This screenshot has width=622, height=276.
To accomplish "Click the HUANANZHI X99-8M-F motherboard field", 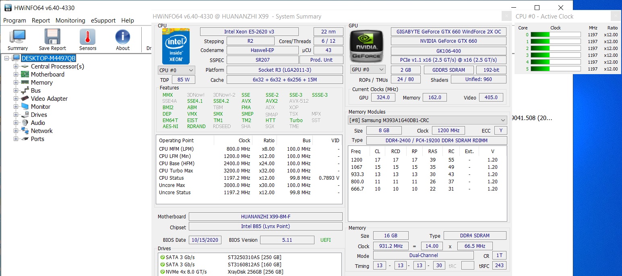I will point(266,217).
